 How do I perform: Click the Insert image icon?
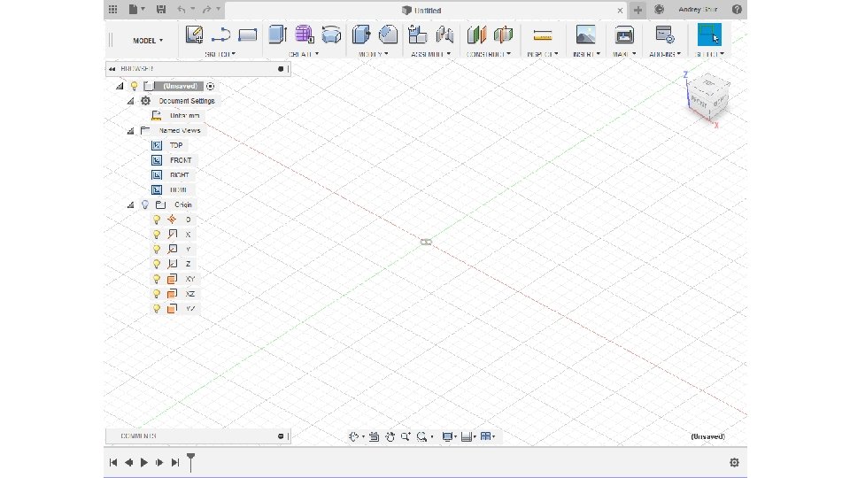(x=585, y=35)
